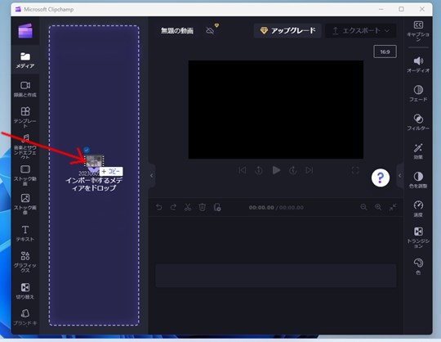This screenshot has height=342, width=441.
Task: Skip to the end of video
Action: point(310,170)
